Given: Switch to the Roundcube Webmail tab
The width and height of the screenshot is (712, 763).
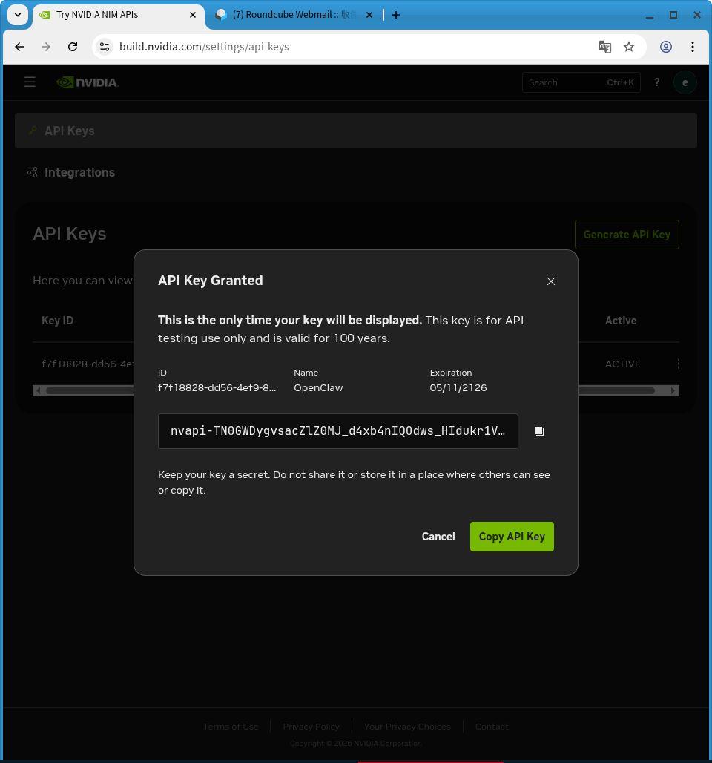Looking at the screenshot, I should [293, 15].
